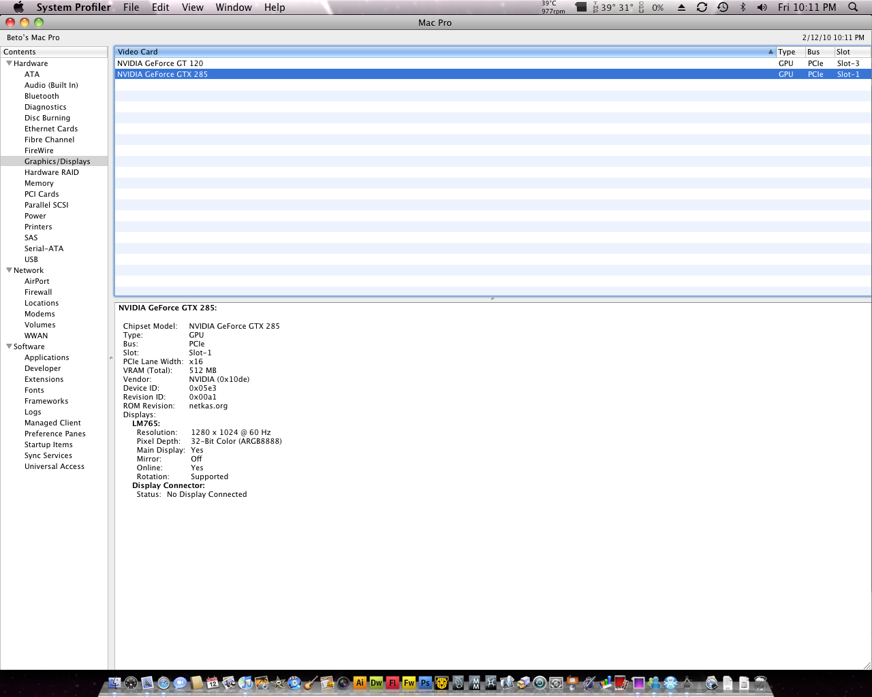Select USB in the sidebar
This screenshot has width=872, height=697.
pos(31,259)
